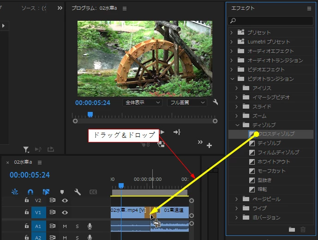Toggle V1 track lock
The width and height of the screenshot is (318, 240).
pyautogui.click(x=27, y=212)
